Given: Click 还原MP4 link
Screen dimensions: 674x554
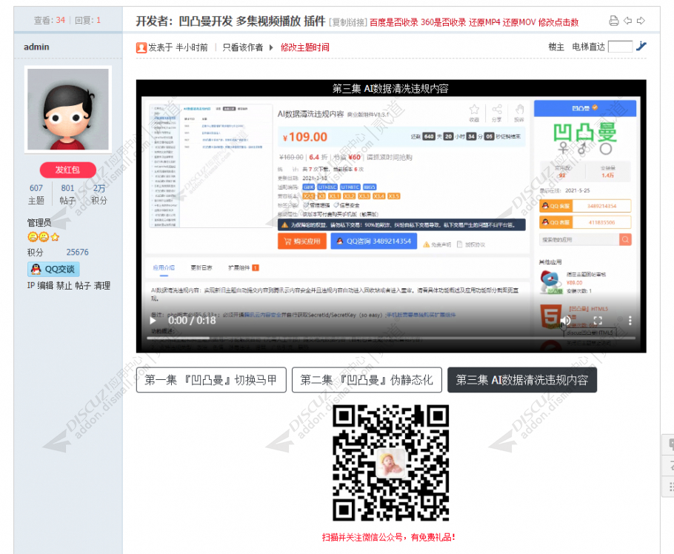Looking at the screenshot, I should point(484,22).
